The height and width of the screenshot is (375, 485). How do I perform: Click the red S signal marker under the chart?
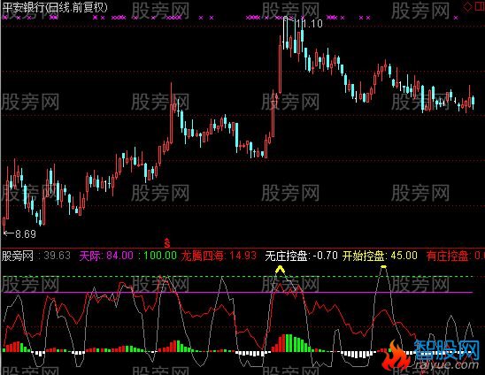click(167, 243)
